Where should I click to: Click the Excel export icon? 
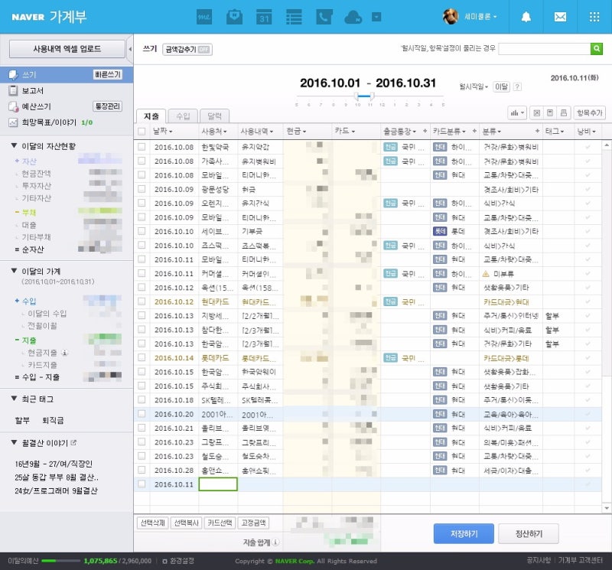(537, 112)
